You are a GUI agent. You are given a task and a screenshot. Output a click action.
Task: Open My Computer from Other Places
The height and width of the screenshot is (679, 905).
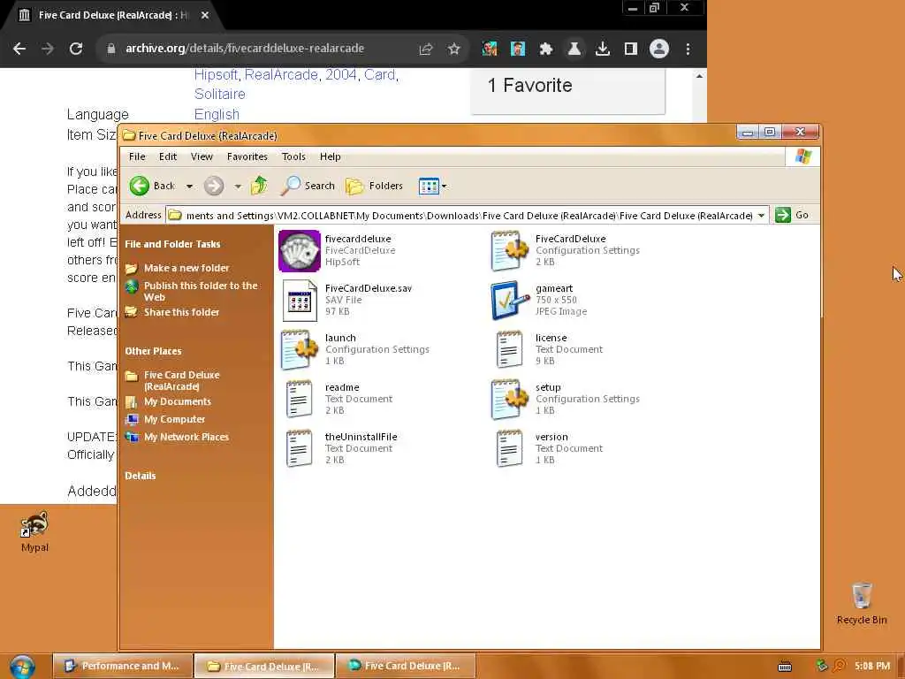pyautogui.click(x=174, y=419)
